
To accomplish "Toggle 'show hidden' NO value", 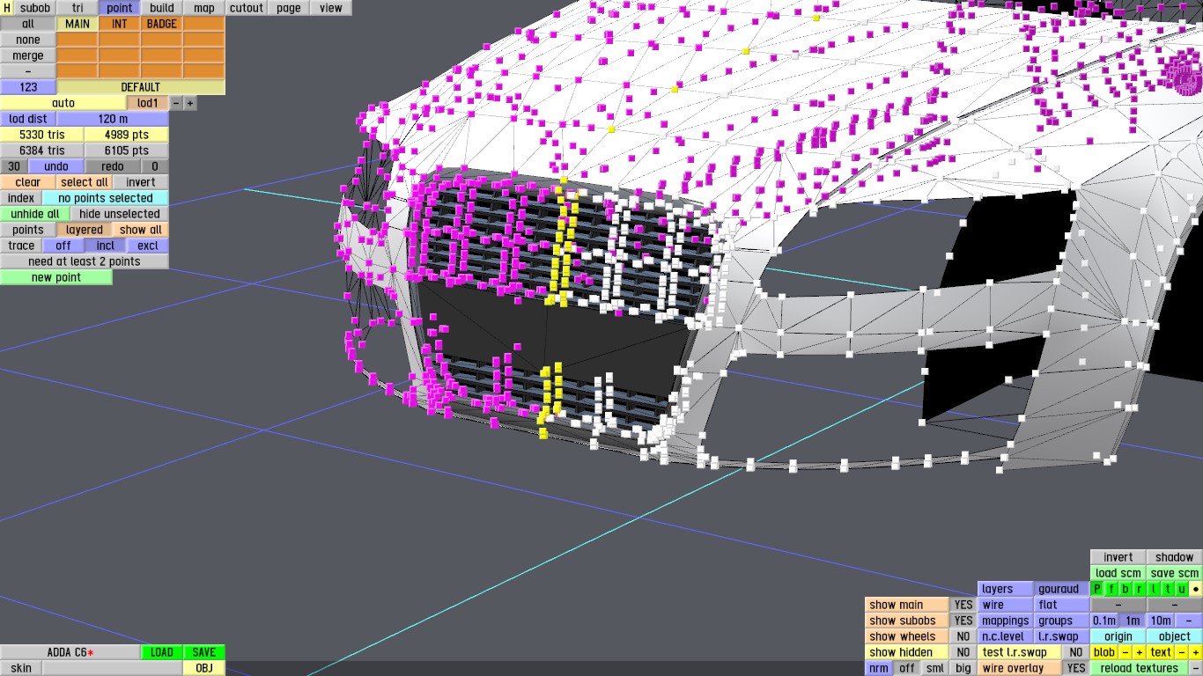I will point(964,652).
